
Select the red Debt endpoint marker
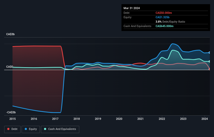coord(210,69)
